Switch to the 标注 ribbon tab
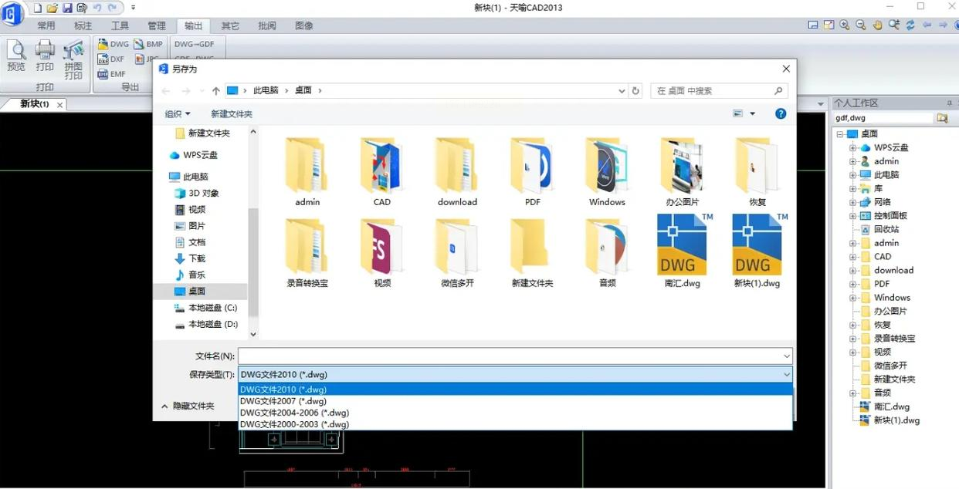959x489 pixels. coord(83,25)
